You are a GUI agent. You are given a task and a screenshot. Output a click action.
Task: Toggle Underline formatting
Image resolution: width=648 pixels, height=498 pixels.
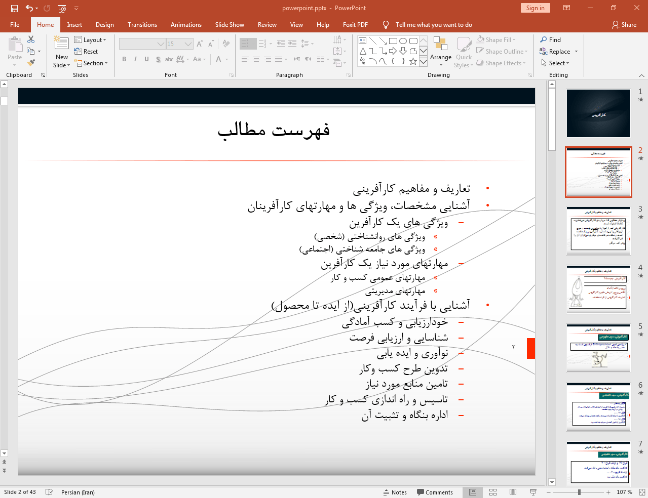click(146, 59)
